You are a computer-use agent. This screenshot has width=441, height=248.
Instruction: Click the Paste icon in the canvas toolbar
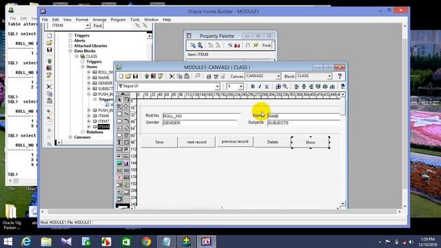tap(187, 76)
